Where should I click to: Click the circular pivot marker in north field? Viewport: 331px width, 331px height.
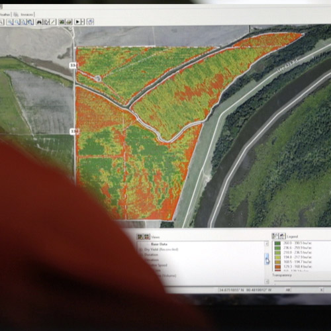click(98, 78)
